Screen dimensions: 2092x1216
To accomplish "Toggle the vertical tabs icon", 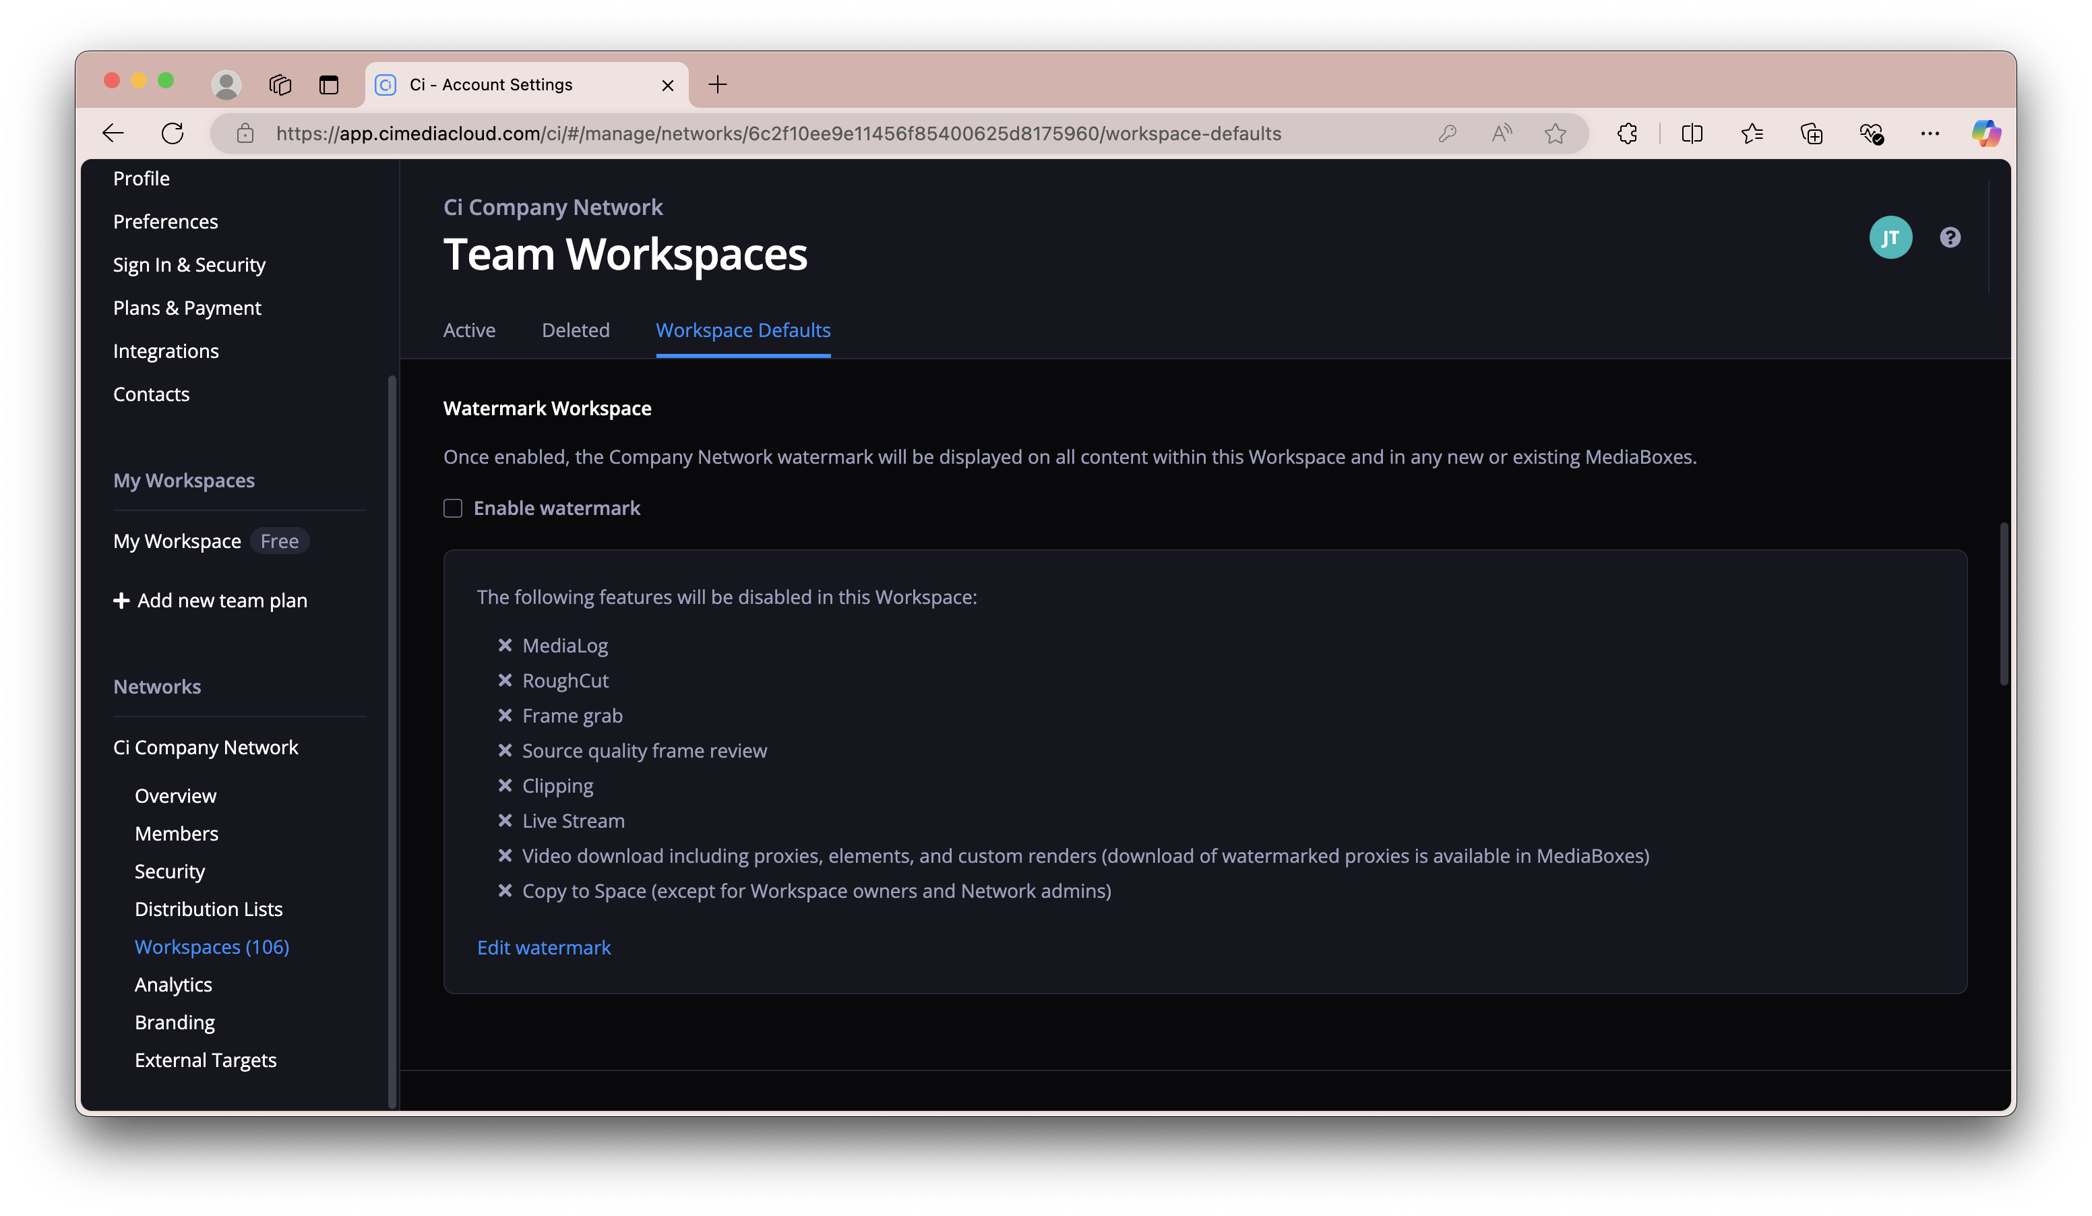I will click(x=329, y=85).
